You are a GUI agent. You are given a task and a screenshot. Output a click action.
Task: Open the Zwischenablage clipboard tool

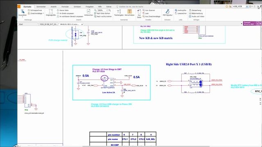tap(35, 13)
